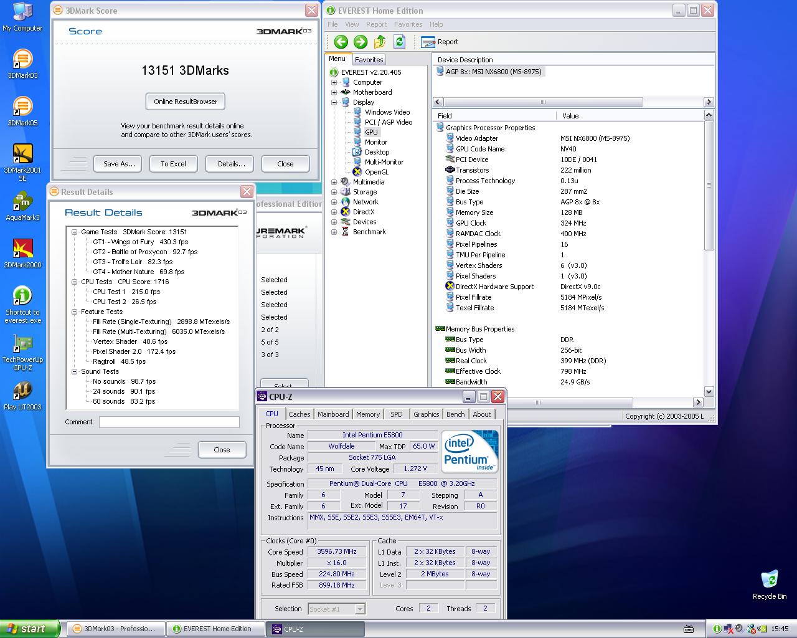Select the AquaMark3 desktop icon

tap(22, 206)
